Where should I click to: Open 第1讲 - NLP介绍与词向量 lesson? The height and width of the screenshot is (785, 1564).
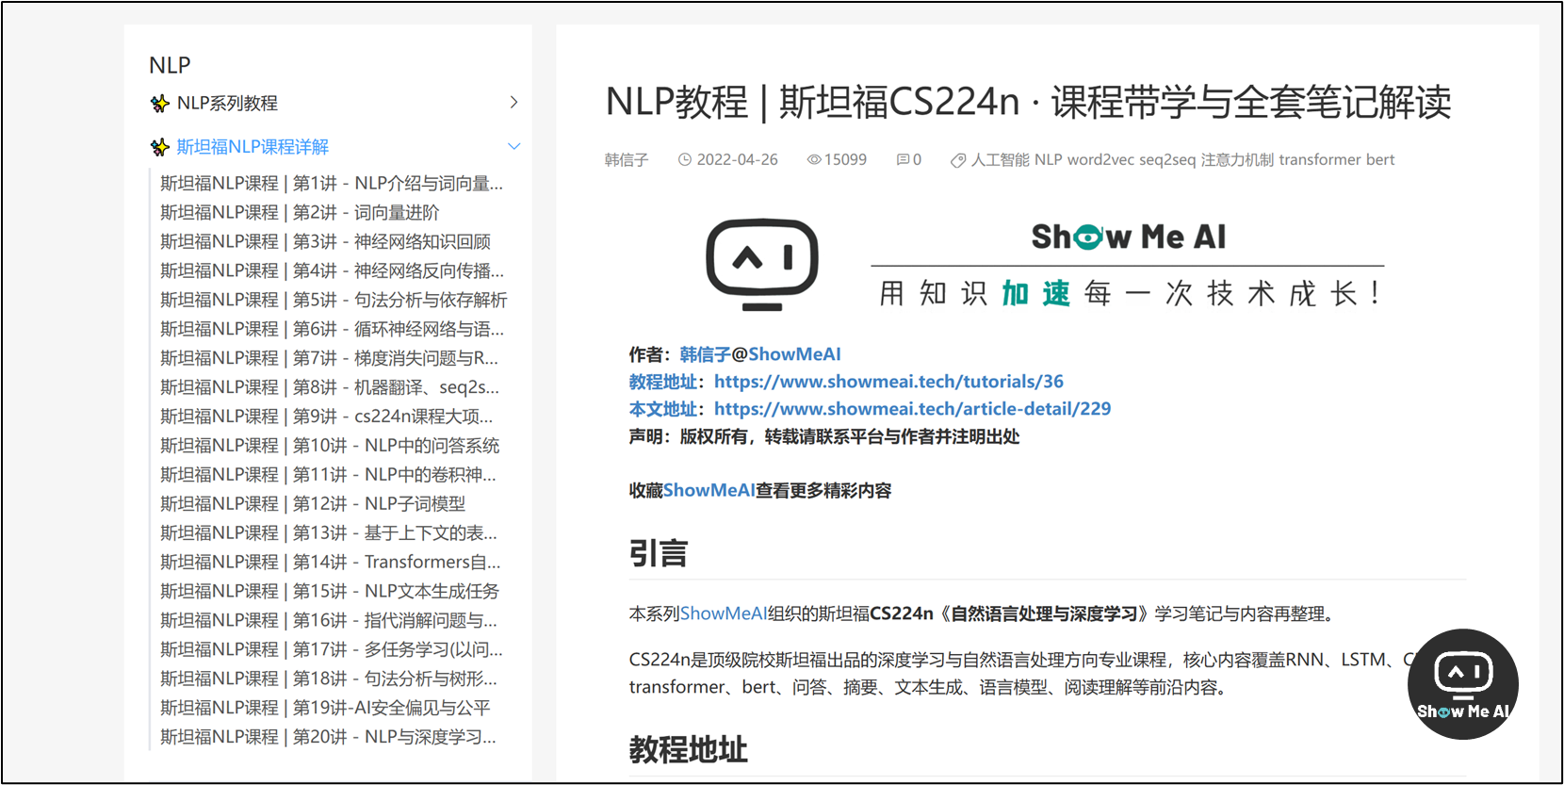(x=332, y=183)
